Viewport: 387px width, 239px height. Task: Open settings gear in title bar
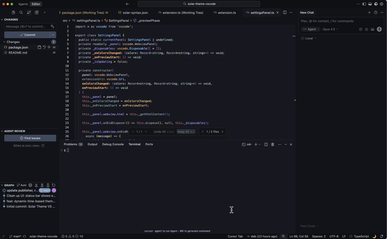[382, 4]
